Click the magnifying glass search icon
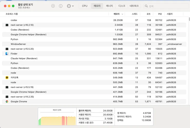 coord(146,6)
